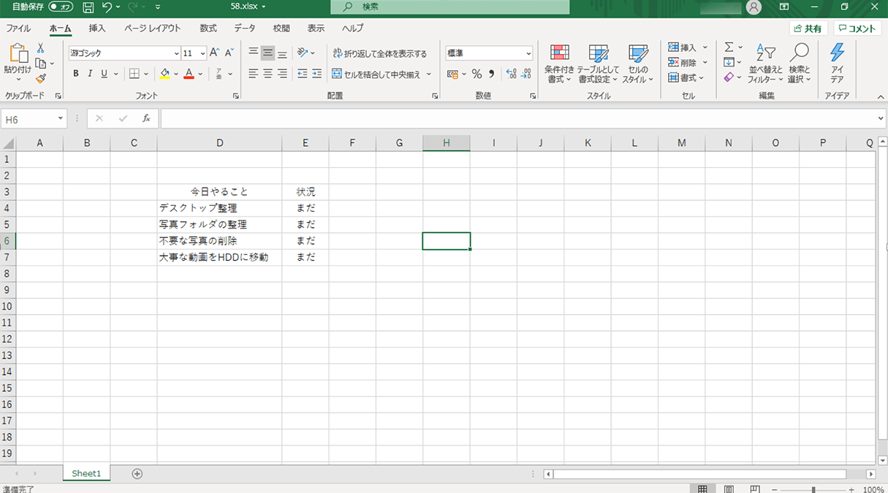Viewport: 888px width, 493px height.
Task: Click the Name Box showing H6
Action: [x=34, y=119]
